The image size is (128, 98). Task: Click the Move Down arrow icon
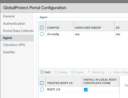[x=110, y=72]
